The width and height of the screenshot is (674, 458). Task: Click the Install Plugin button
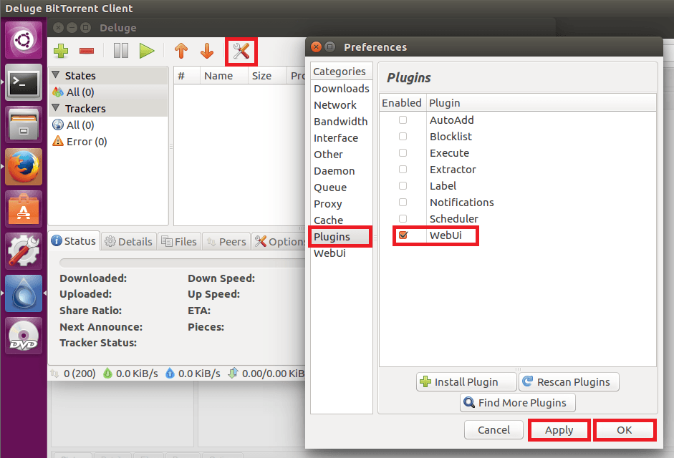click(467, 382)
